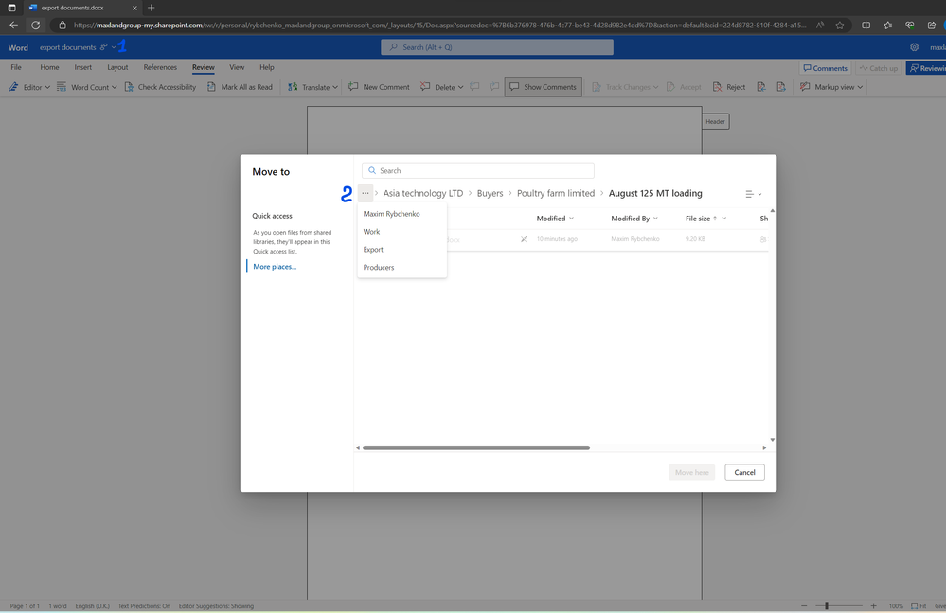Click the Translate icon
Viewport: 946px width, 613px height.
(293, 87)
